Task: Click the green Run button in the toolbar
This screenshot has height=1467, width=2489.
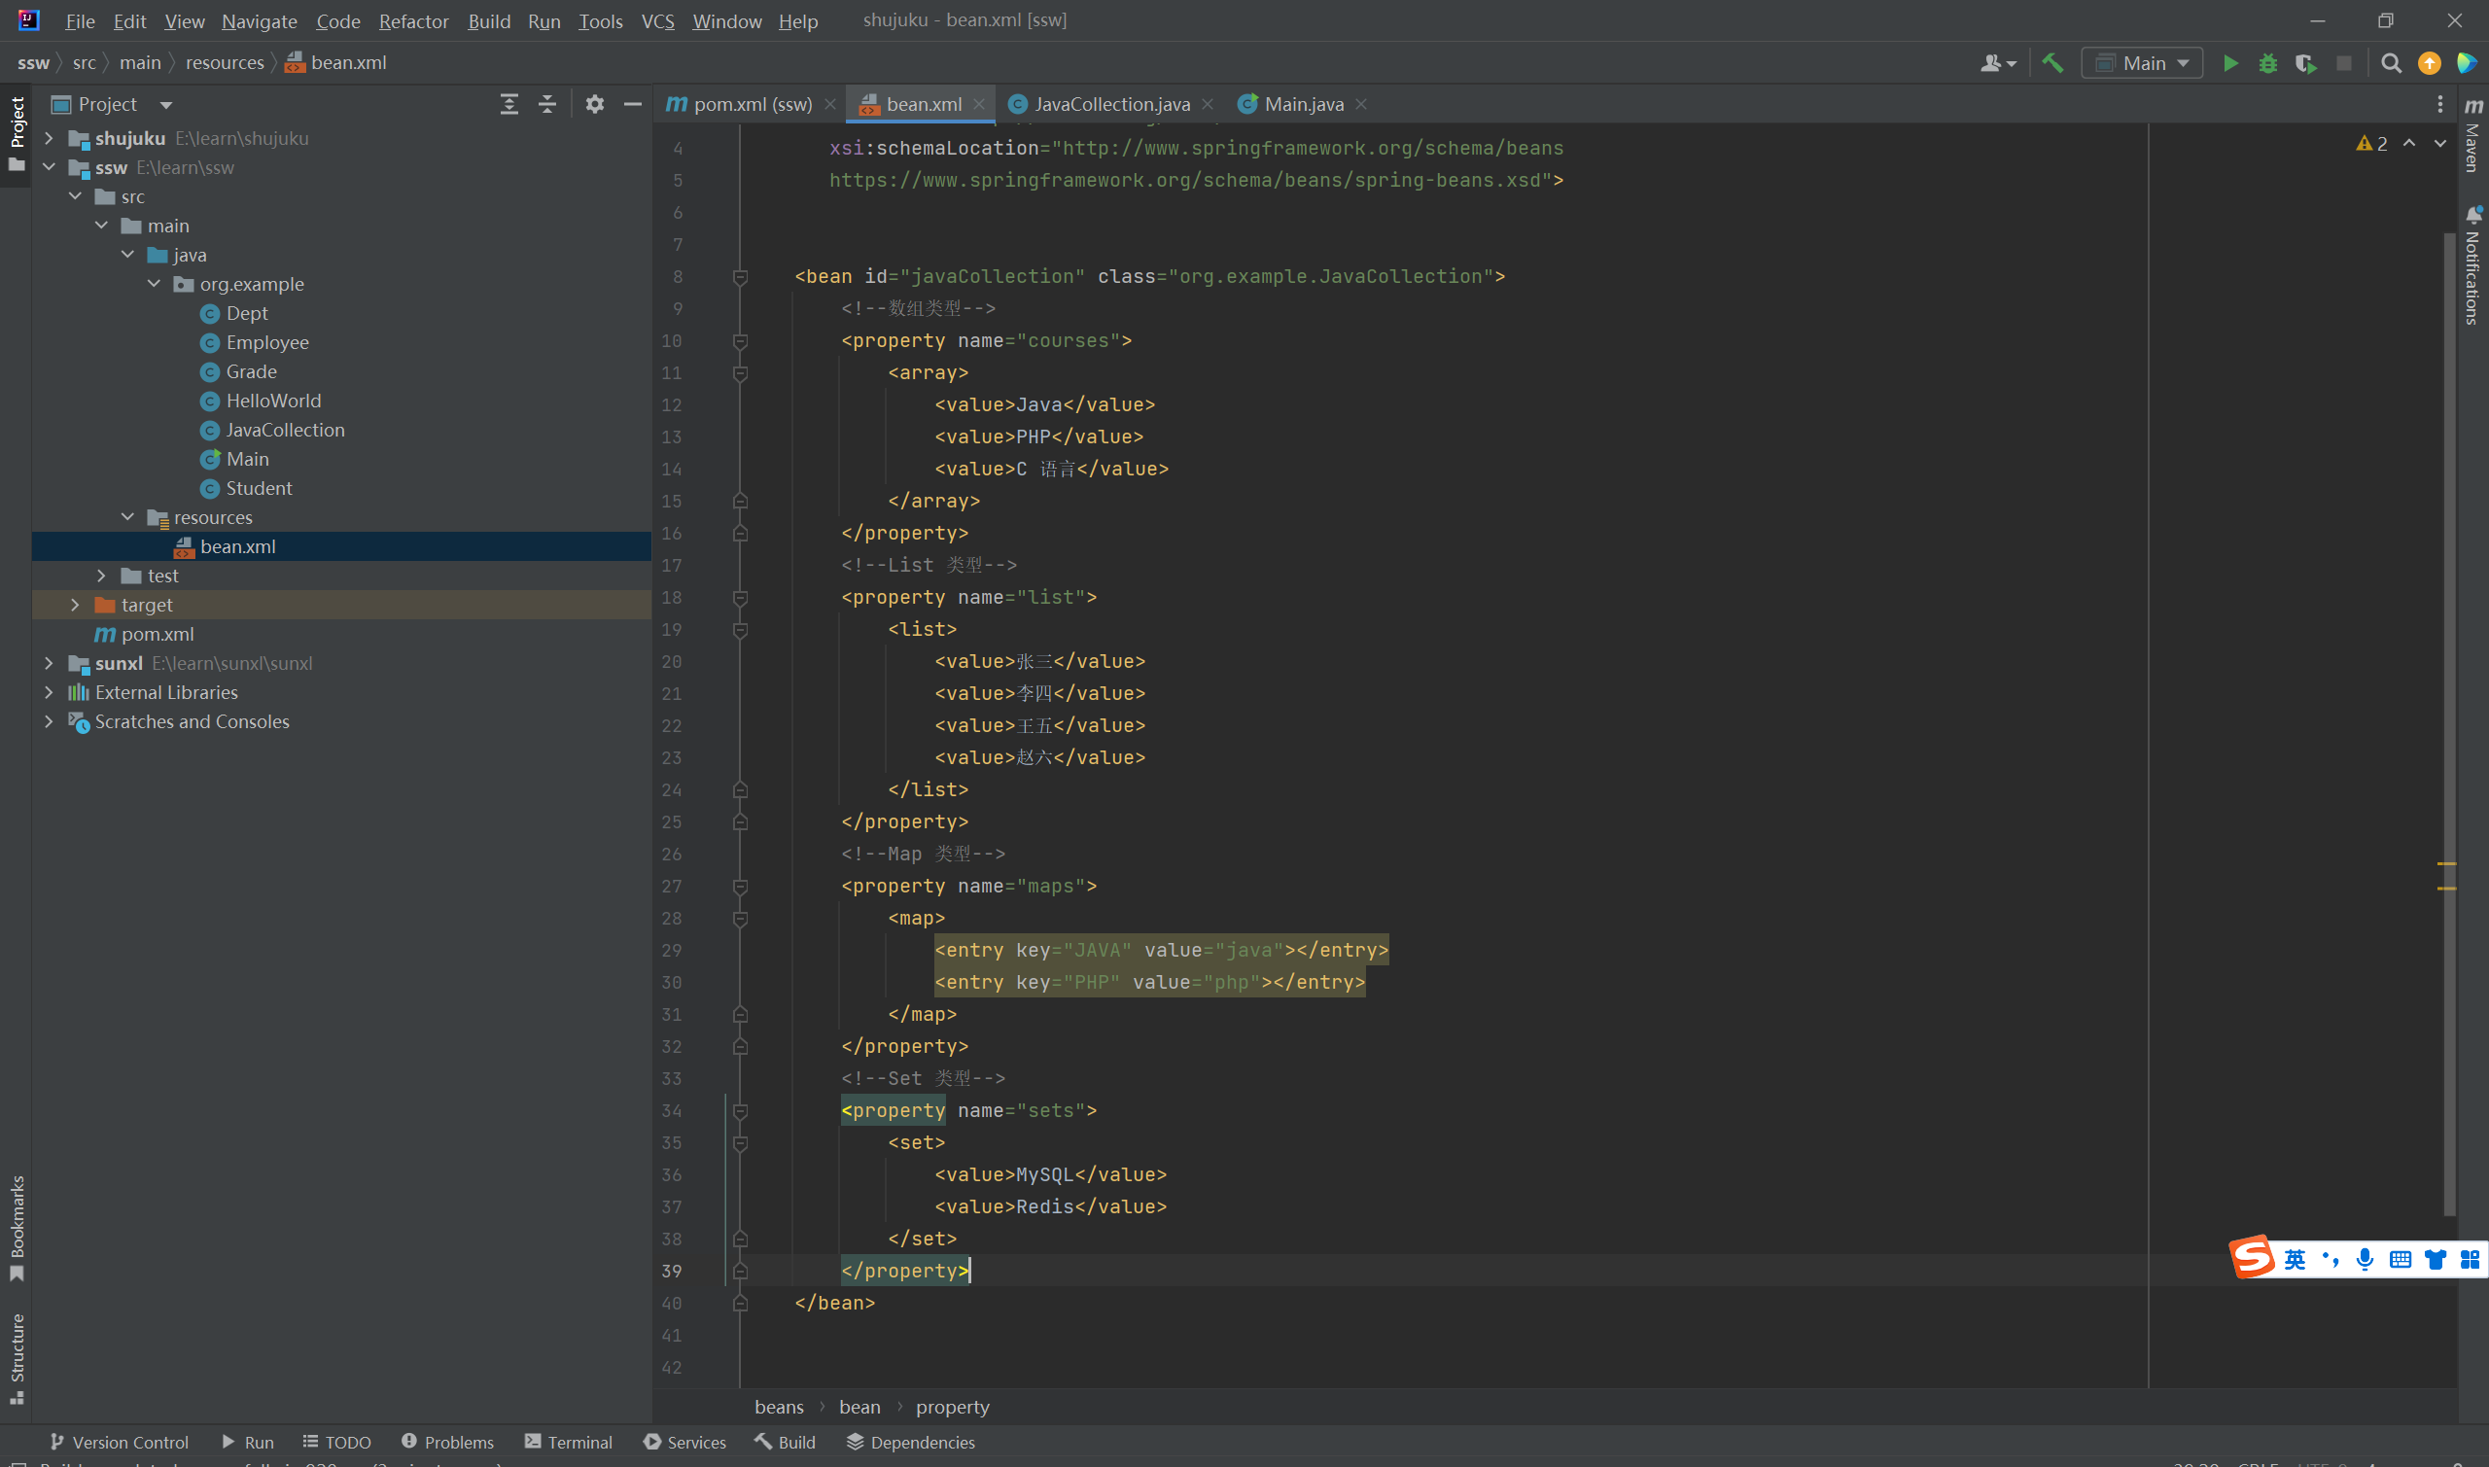Action: pos(2230,63)
